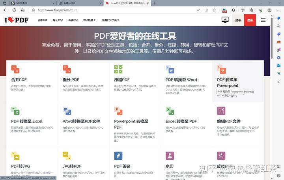The height and width of the screenshot is (180, 284).
Task: Open the hamburger menu icon
Action: (x=263, y=20)
